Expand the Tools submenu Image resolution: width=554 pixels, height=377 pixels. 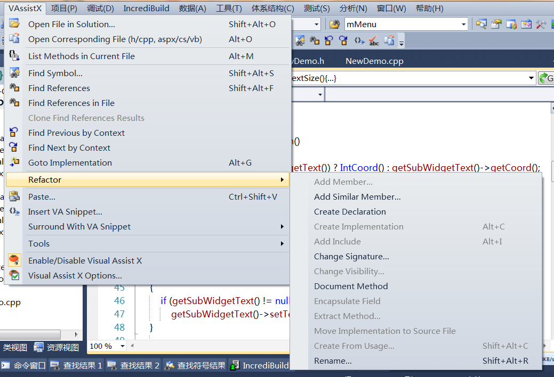coord(282,243)
